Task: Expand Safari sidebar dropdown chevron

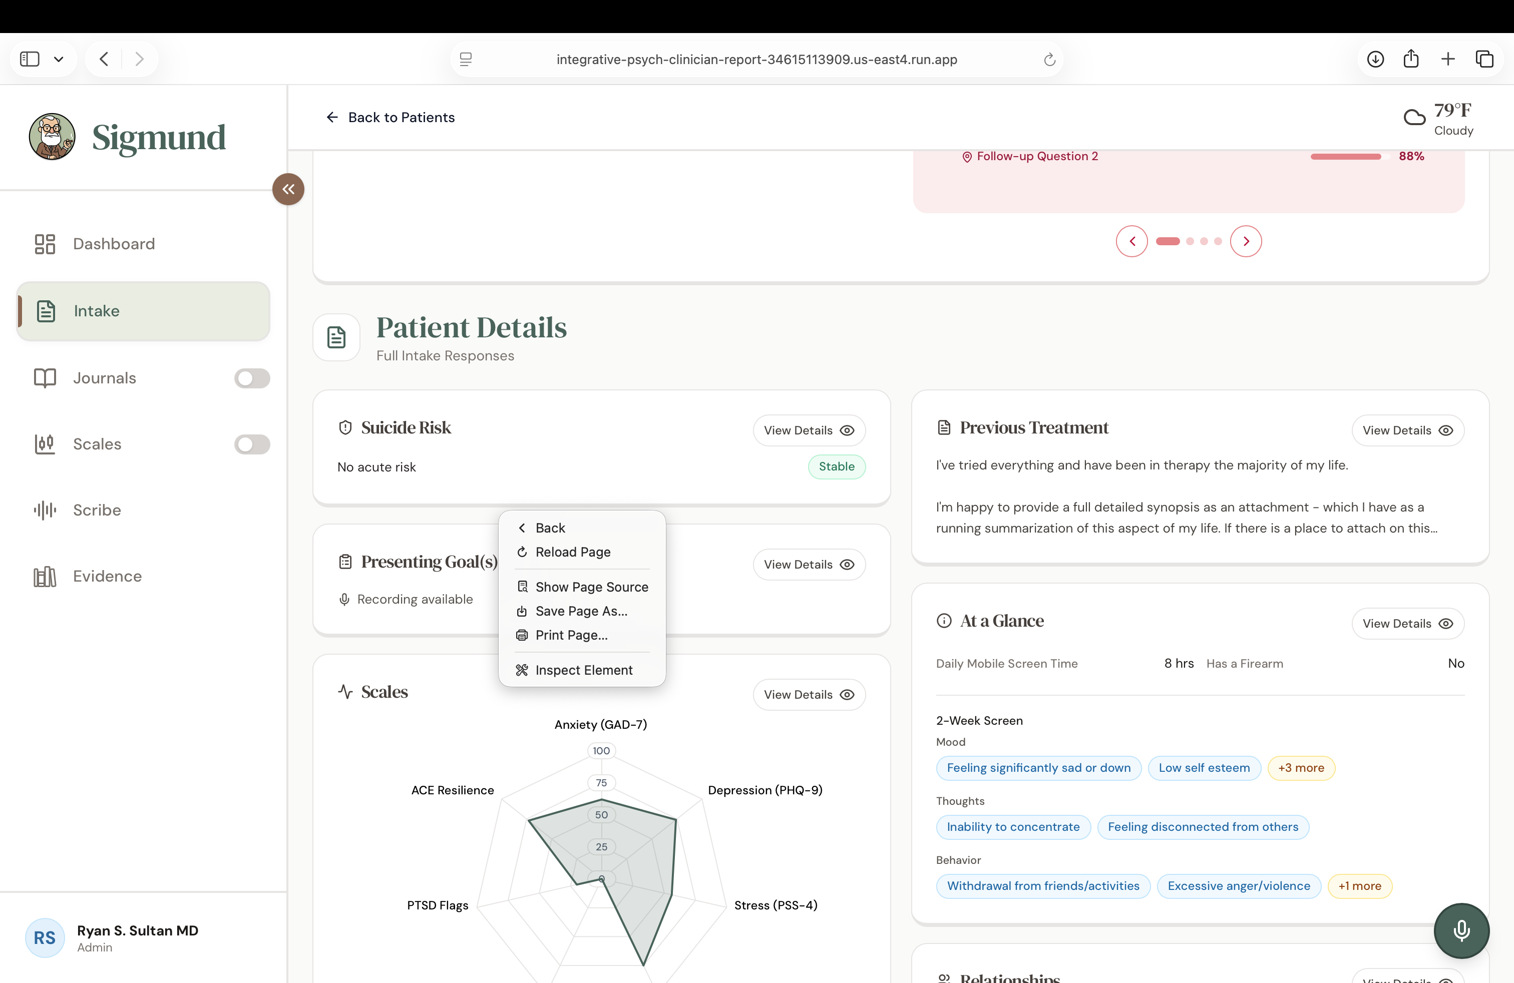Action: click(x=59, y=59)
